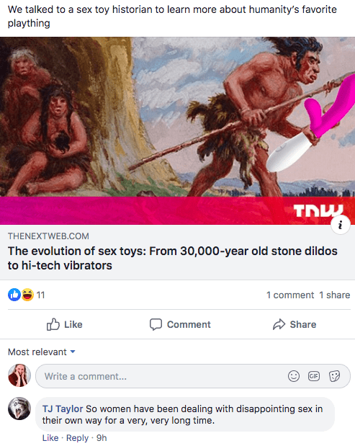Open the evolution of sex toys article headline

click(173, 258)
